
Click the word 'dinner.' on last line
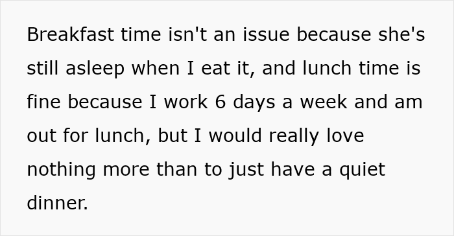coord(57,202)
